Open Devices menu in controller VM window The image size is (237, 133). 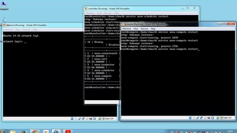[108, 13]
